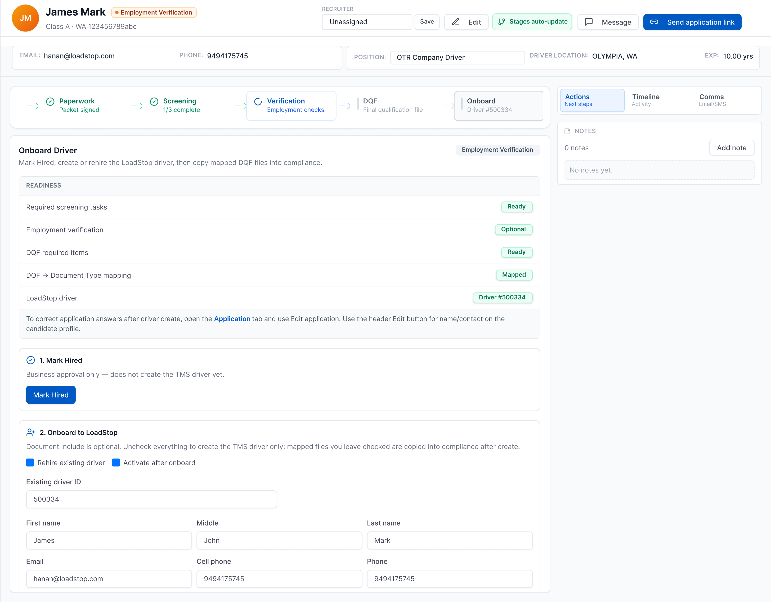Switch to the Timeline Activity tab
The width and height of the screenshot is (771, 602).
tap(659, 100)
